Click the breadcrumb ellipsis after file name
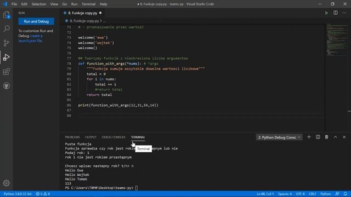 tap(104, 21)
